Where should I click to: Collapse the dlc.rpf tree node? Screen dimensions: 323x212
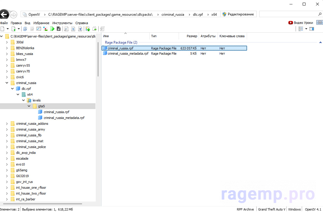click(12, 88)
